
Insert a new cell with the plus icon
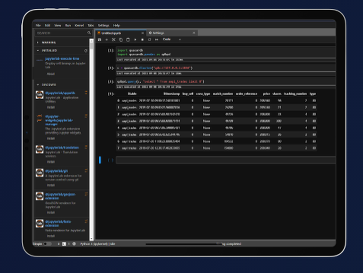click(x=107, y=40)
